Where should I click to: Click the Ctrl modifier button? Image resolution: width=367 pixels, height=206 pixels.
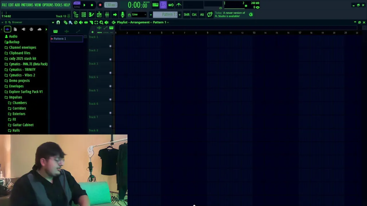pyautogui.click(x=194, y=15)
